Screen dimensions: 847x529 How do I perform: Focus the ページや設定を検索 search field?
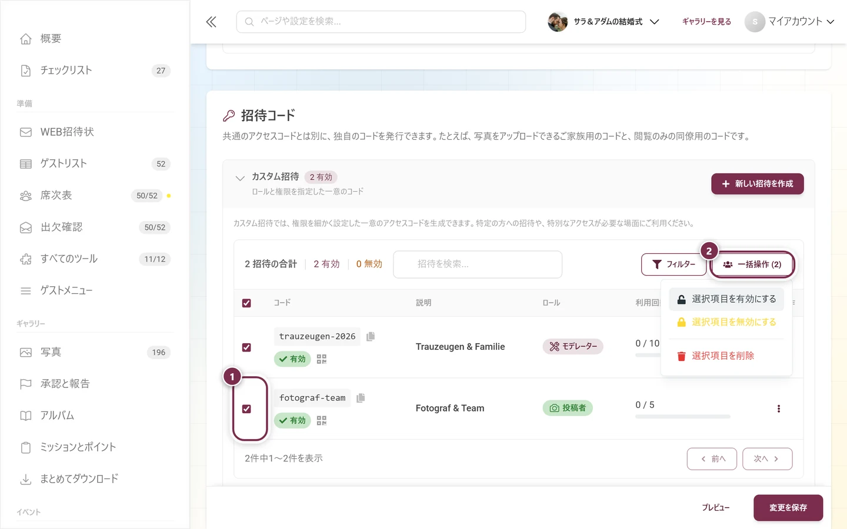381,22
